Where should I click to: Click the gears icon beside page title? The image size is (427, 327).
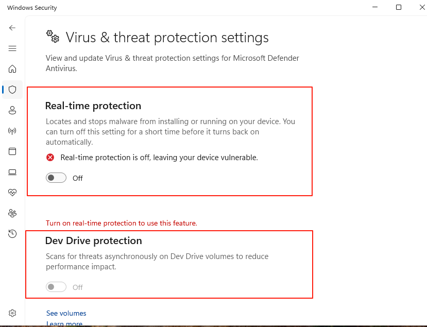click(53, 37)
